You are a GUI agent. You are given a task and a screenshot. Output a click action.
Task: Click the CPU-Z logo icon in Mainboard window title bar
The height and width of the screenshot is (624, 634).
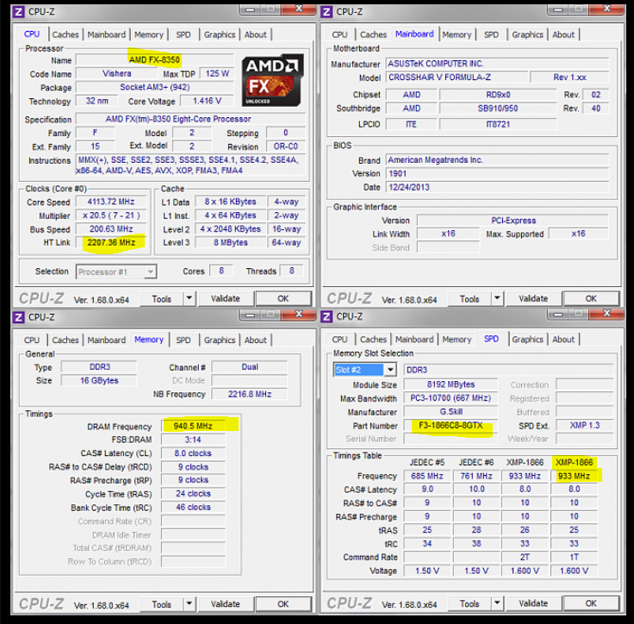coord(326,12)
